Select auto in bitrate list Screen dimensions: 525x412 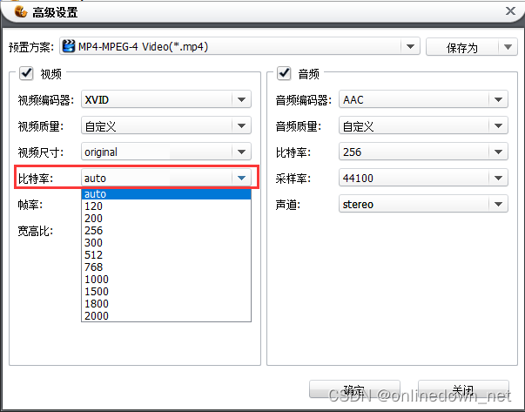click(166, 194)
